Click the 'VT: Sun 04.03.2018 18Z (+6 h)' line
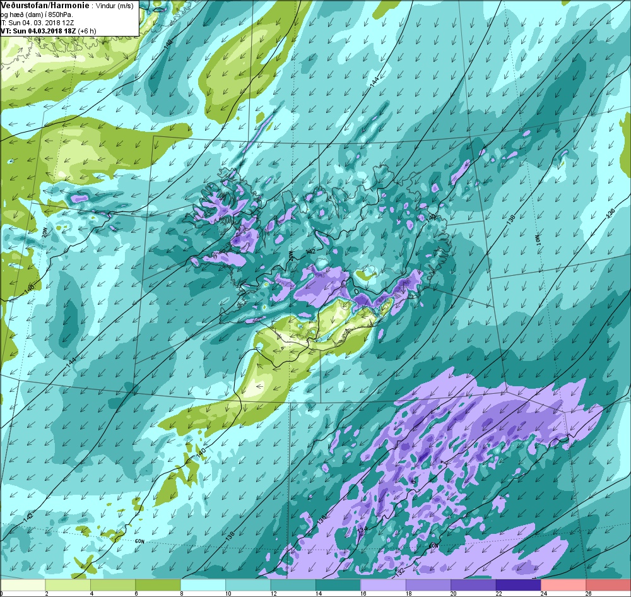Viewport: 631px width, 597px height. (48, 30)
